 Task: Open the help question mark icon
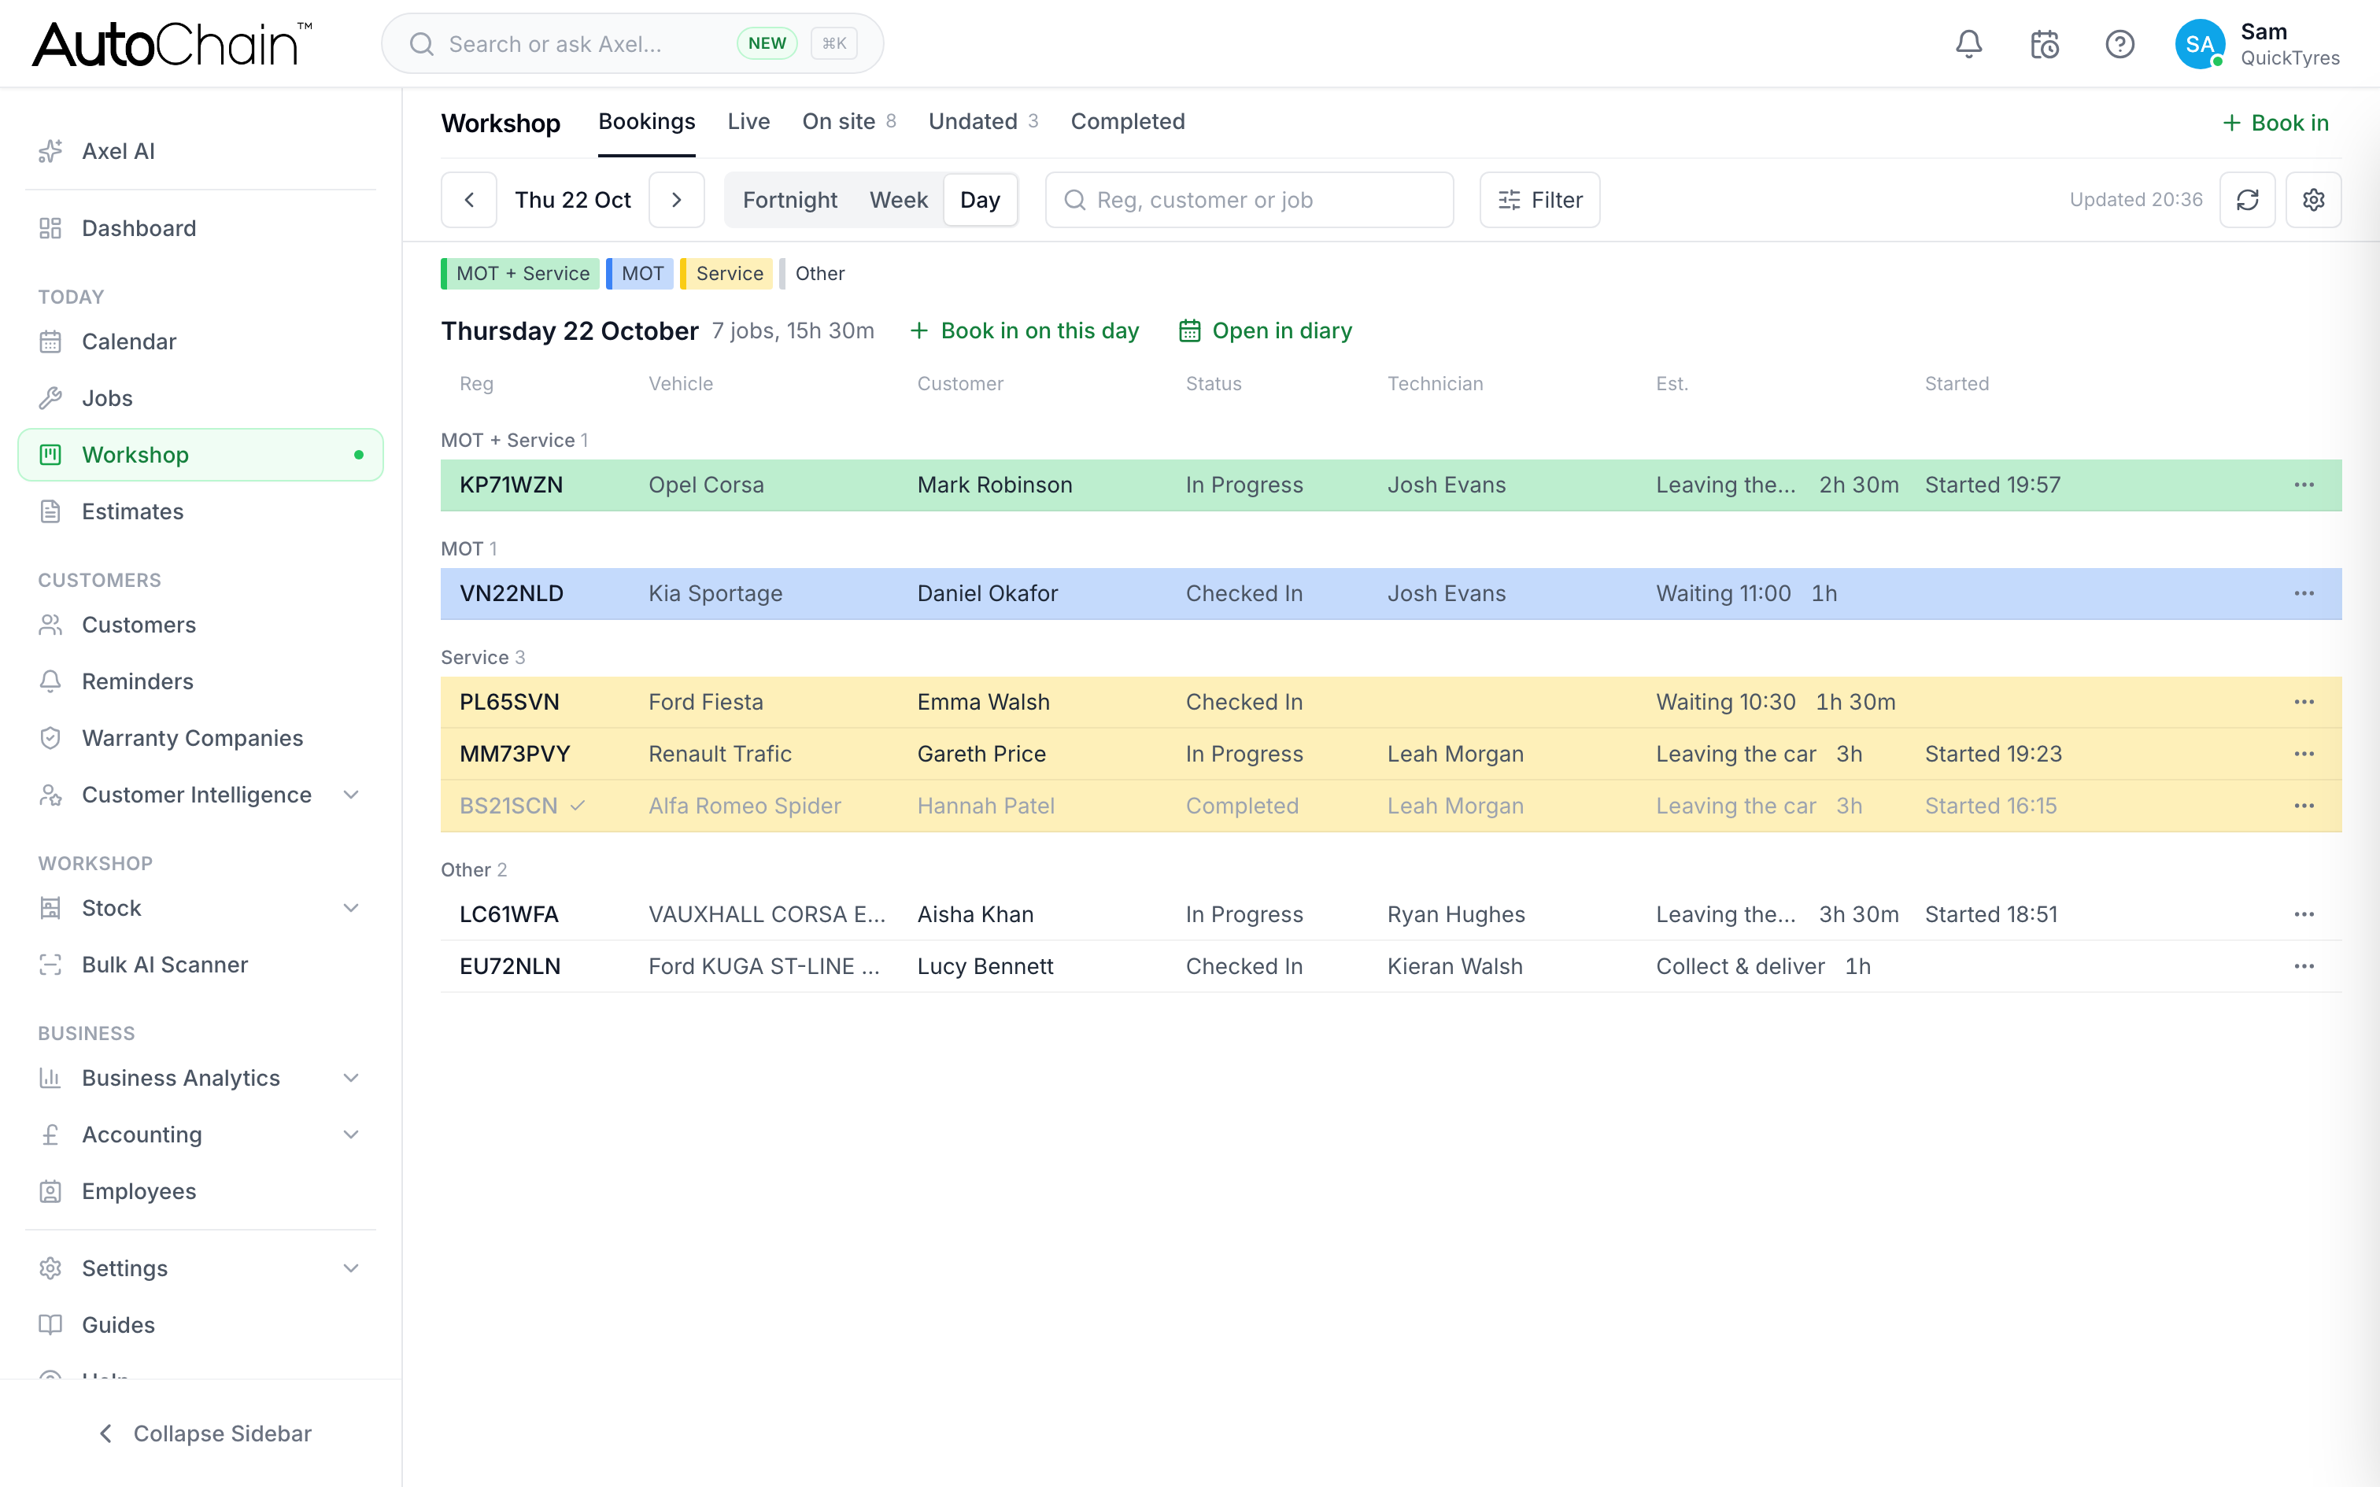pyautogui.click(x=2119, y=44)
